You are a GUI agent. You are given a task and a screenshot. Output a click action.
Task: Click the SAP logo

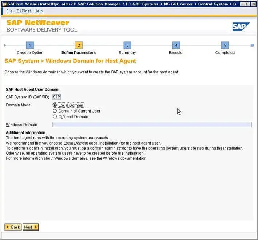click(x=241, y=27)
